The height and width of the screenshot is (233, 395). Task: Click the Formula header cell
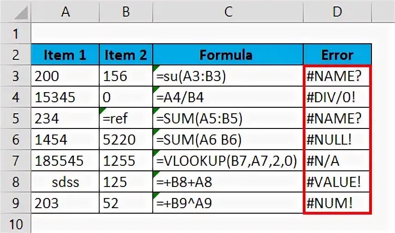[x=228, y=55]
